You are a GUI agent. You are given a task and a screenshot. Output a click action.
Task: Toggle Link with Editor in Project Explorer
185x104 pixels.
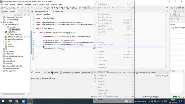click(18, 15)
